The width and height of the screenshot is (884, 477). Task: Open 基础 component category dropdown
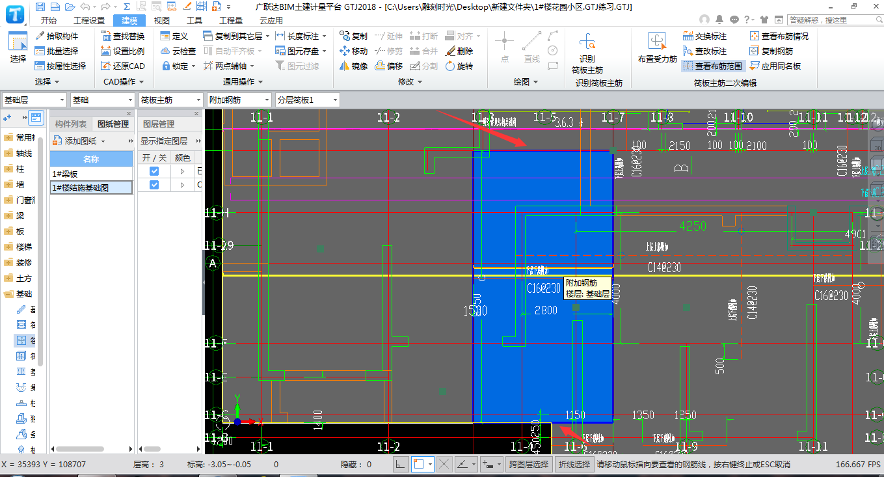(x=102, y=100)
